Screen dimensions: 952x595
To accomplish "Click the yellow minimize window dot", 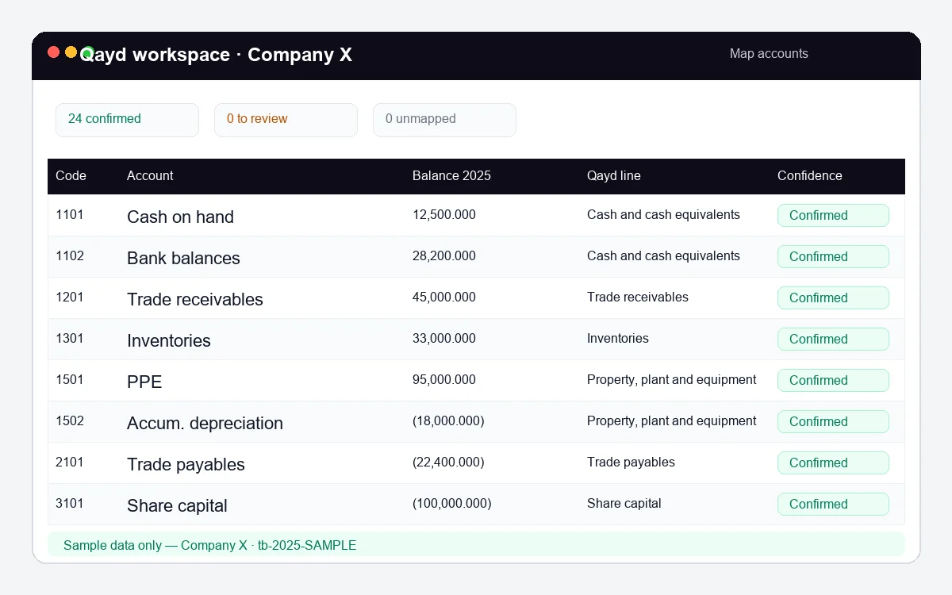I will (x=71, y=52).
